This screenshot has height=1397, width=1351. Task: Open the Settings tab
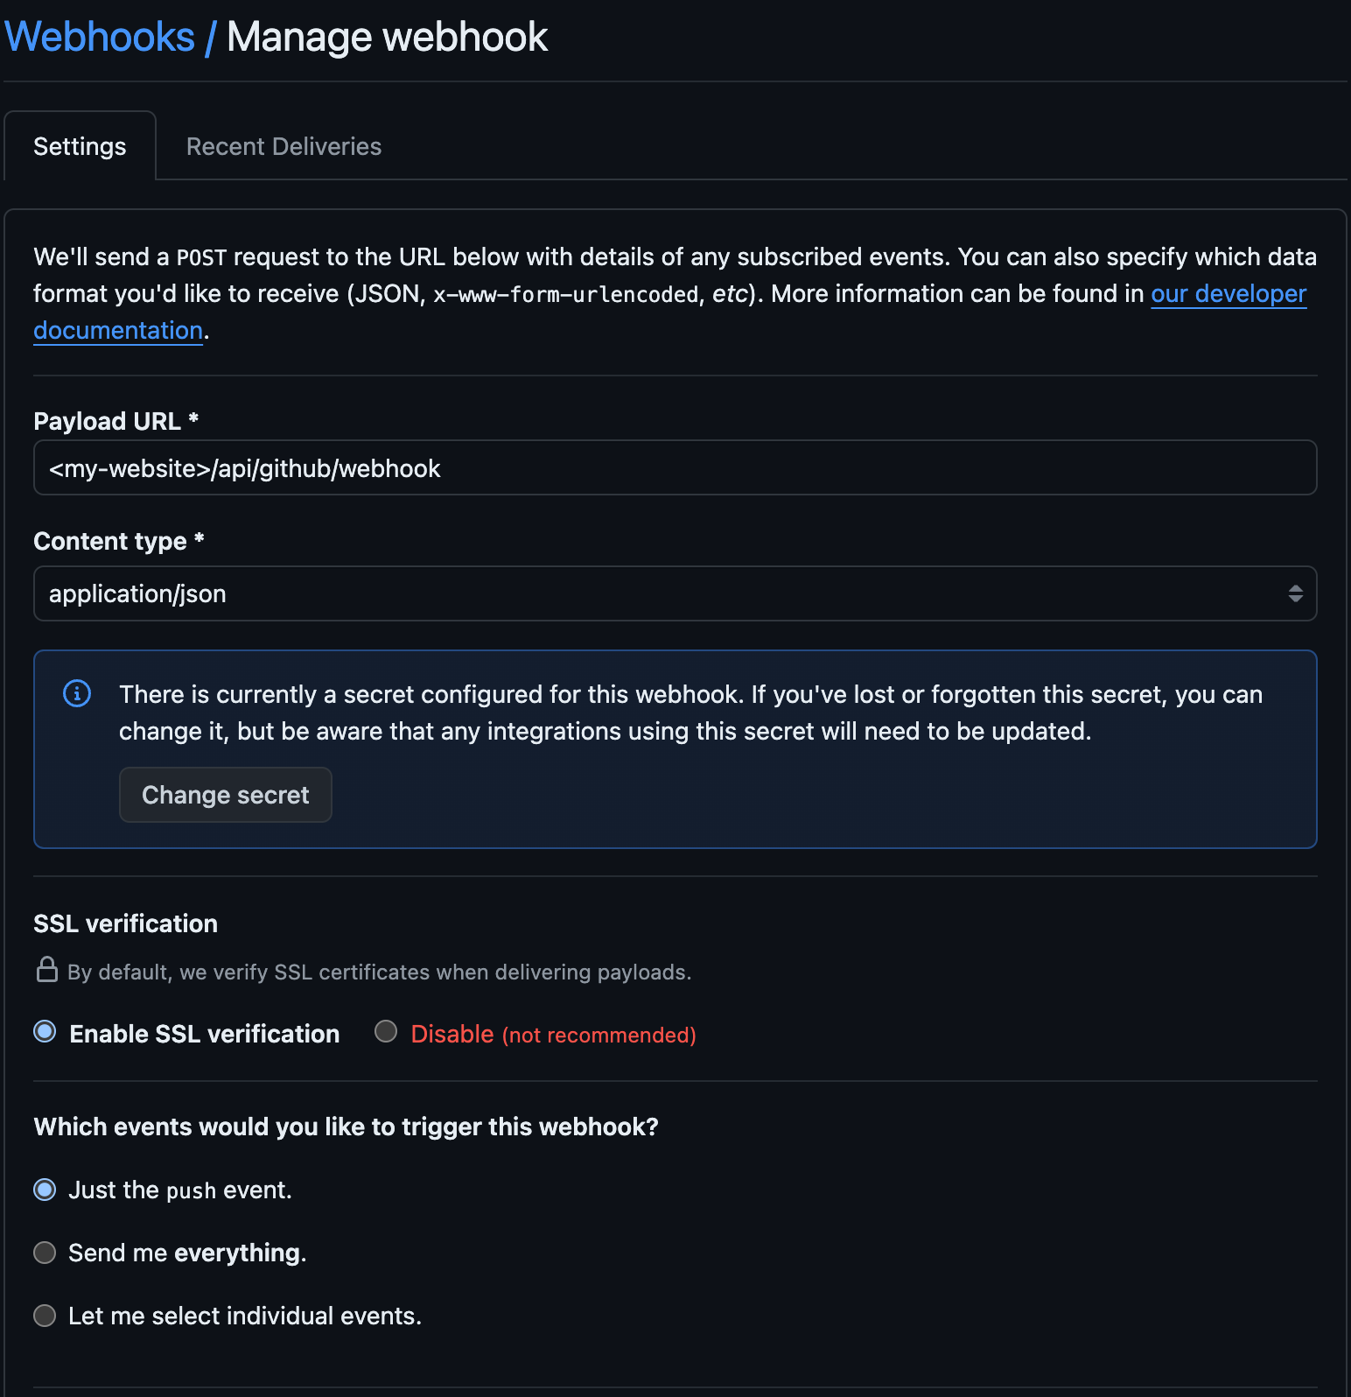pos(80,146)
